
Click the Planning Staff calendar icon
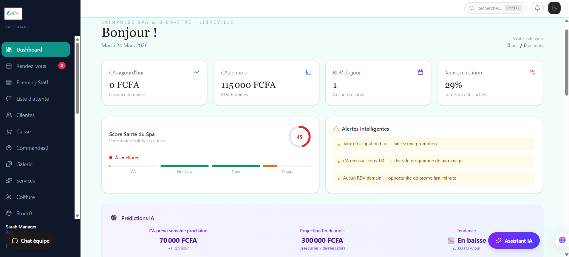9,82
